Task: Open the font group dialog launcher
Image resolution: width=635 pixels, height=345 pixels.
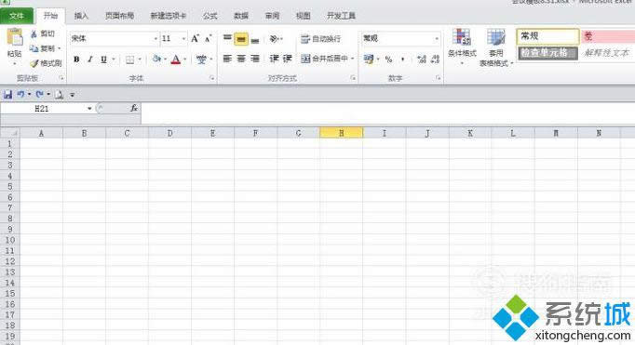Action: 212,78
